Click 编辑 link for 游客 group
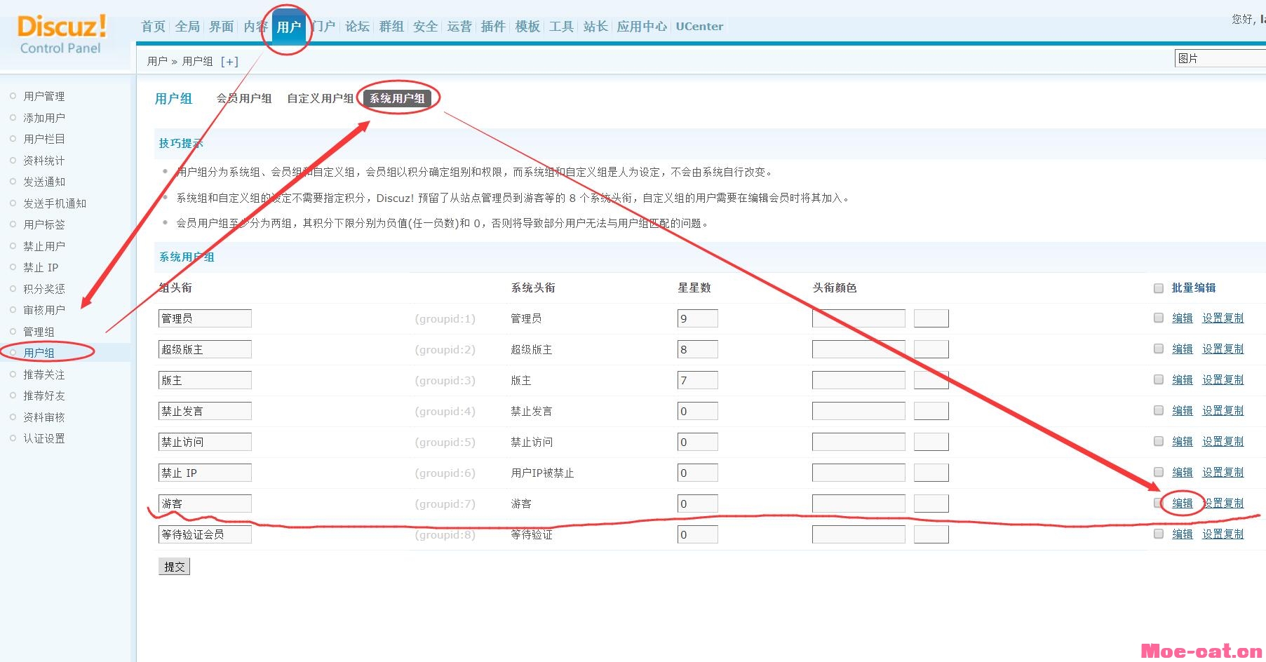Image resolution: width=1266 pixels, height=662 pixels. coord(1183,504)
